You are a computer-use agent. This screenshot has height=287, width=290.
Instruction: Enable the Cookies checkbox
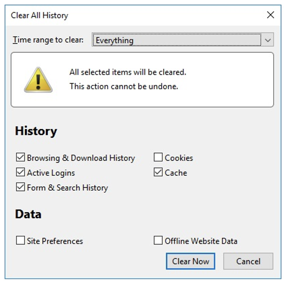click(158, 157)
